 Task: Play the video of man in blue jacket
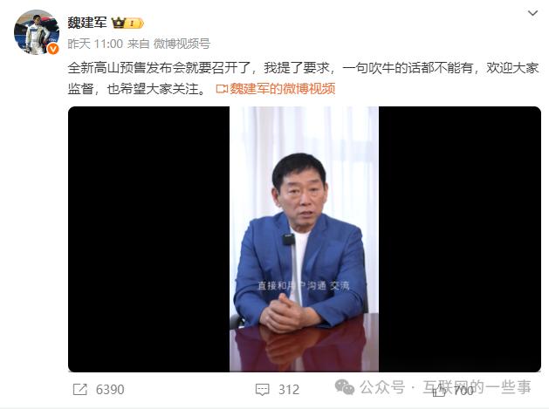[x=304, y=239]
